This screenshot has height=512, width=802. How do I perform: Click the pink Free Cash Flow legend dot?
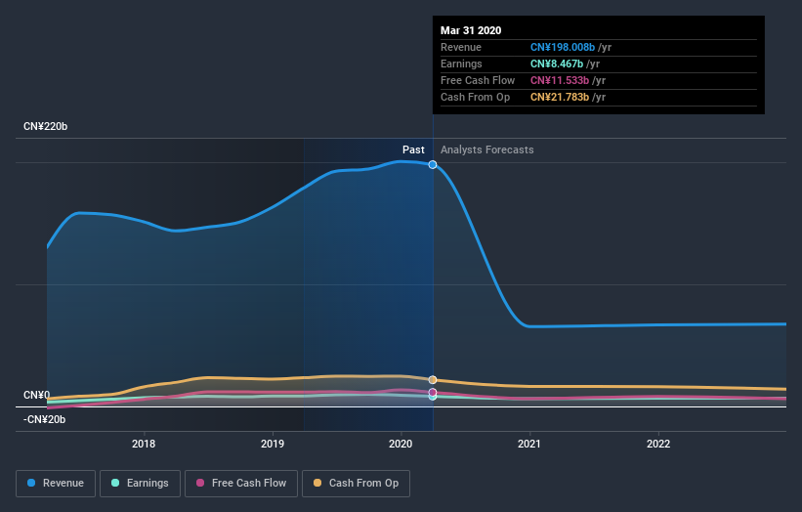200,483
